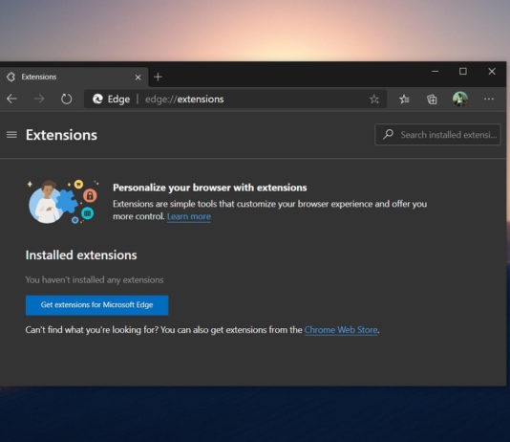
Task: Open the hamburger menu beside Extensions
Action: point(11,135)
